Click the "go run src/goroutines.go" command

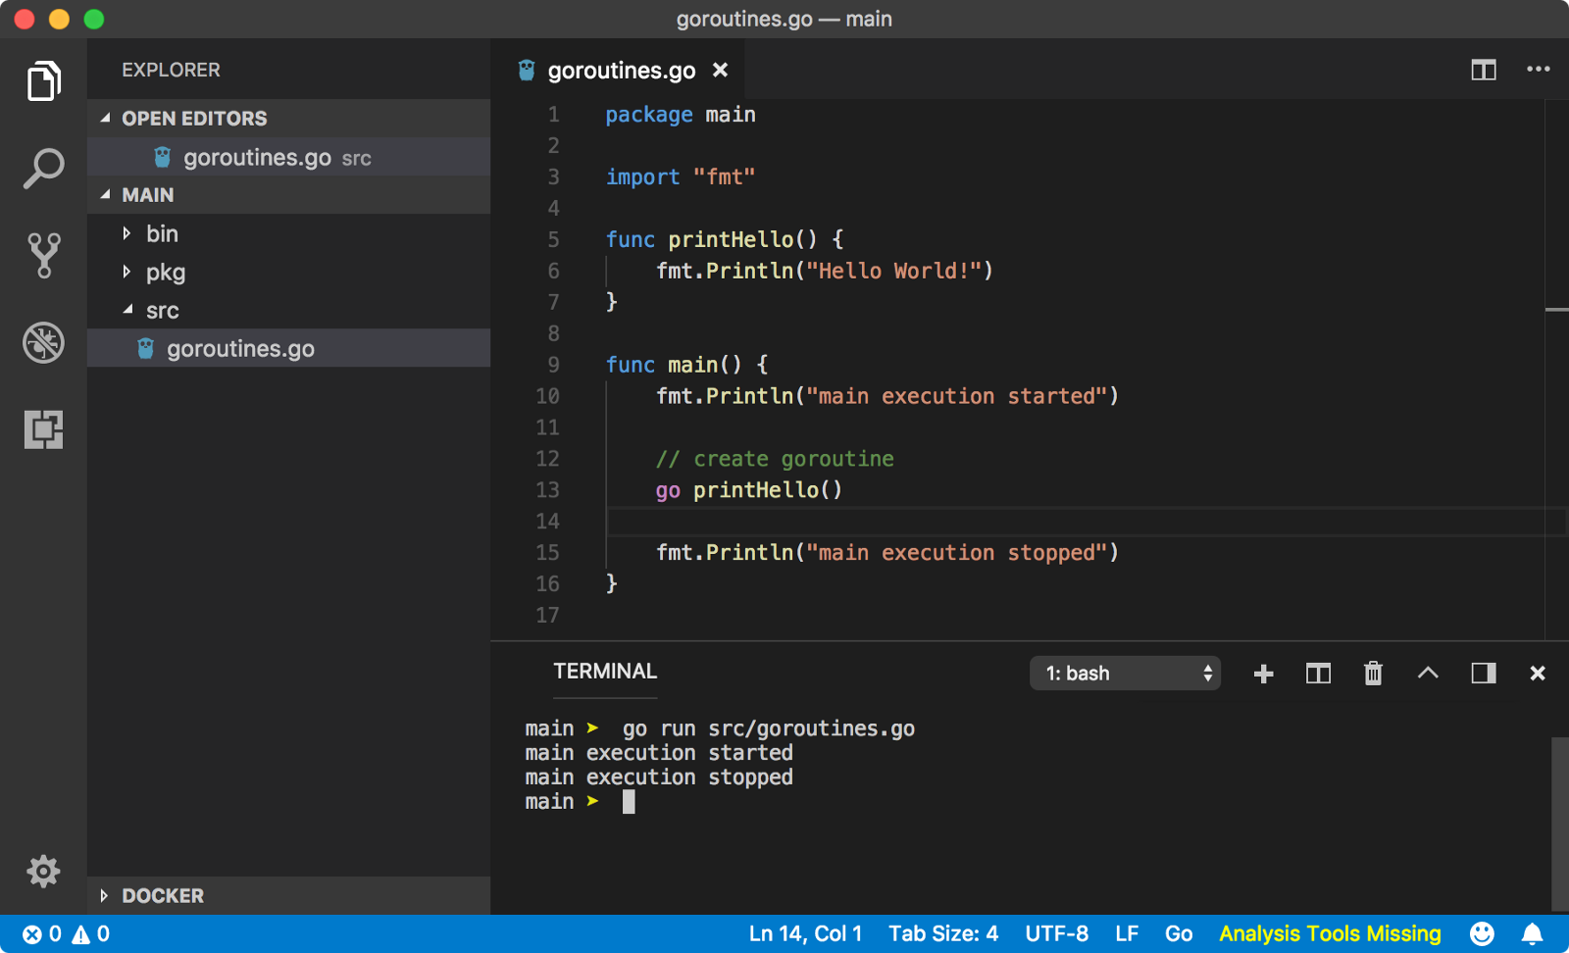click(x=769, y=728)
